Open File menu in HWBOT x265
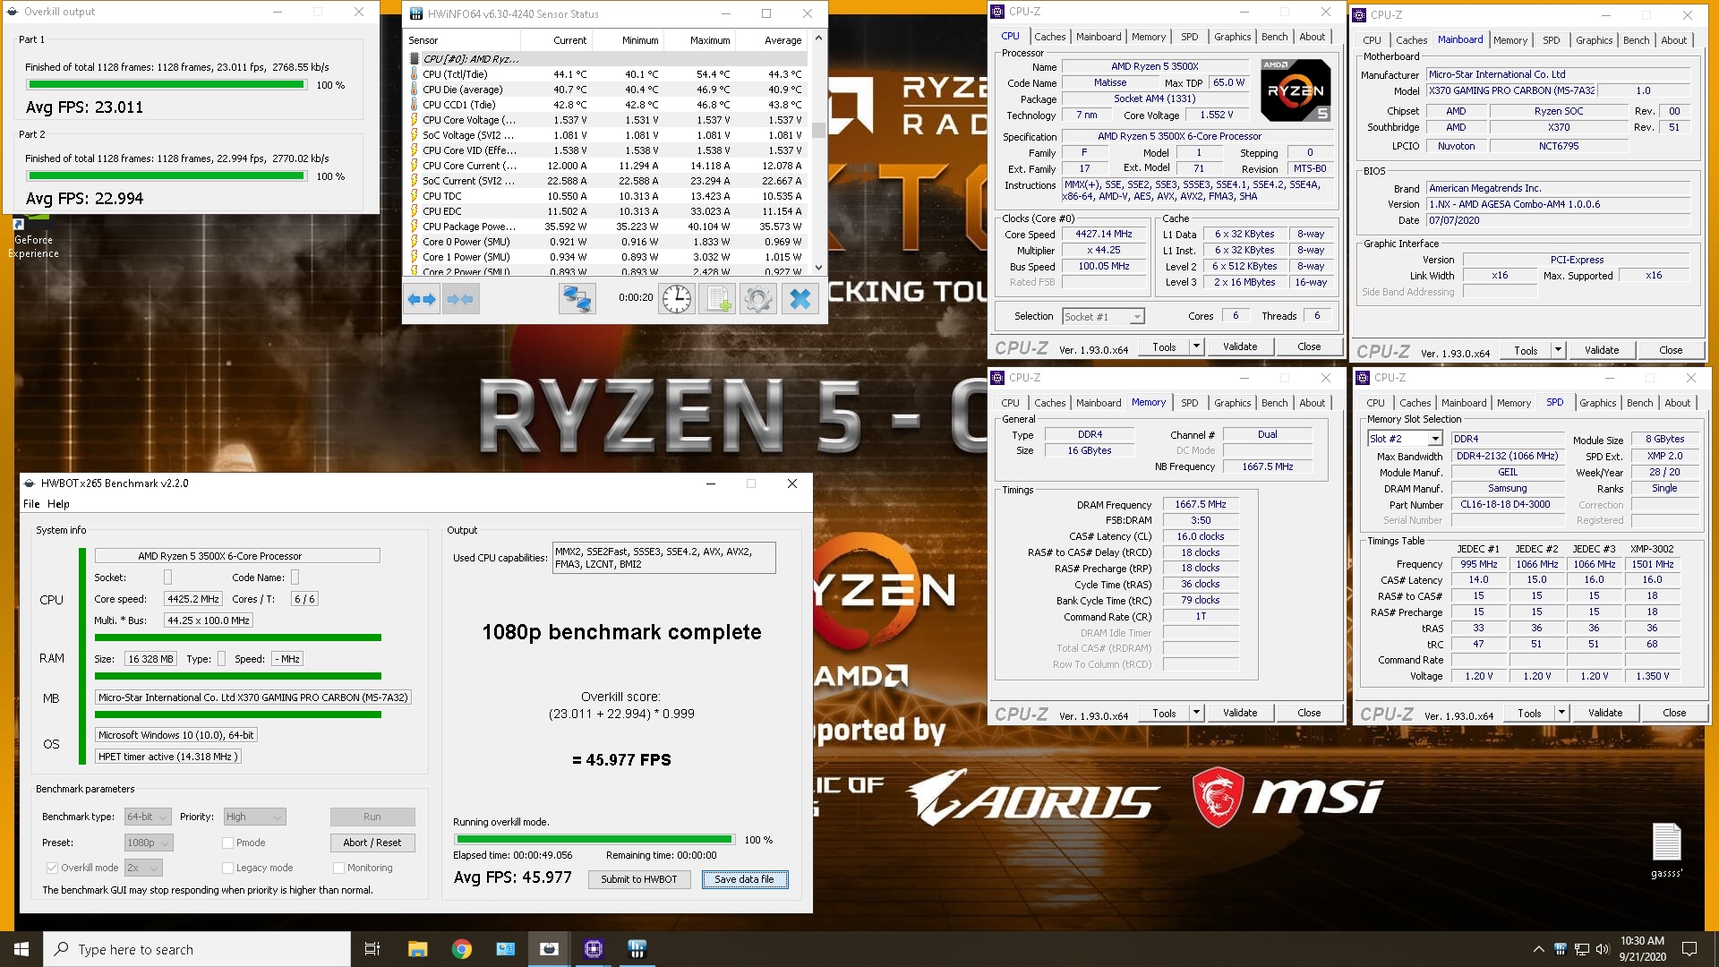This screenshot has width=1719, height=967. point(31,504)
